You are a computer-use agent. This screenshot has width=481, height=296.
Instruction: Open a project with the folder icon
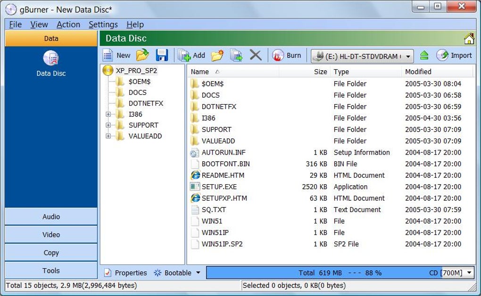pyautogui.click(x=142, y=55)
